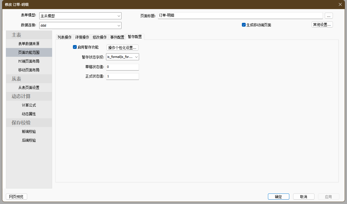Screen dimensions: 347x204
Task: Toggle the 生成移动端页面 checkbox
Action: [244, 25]
